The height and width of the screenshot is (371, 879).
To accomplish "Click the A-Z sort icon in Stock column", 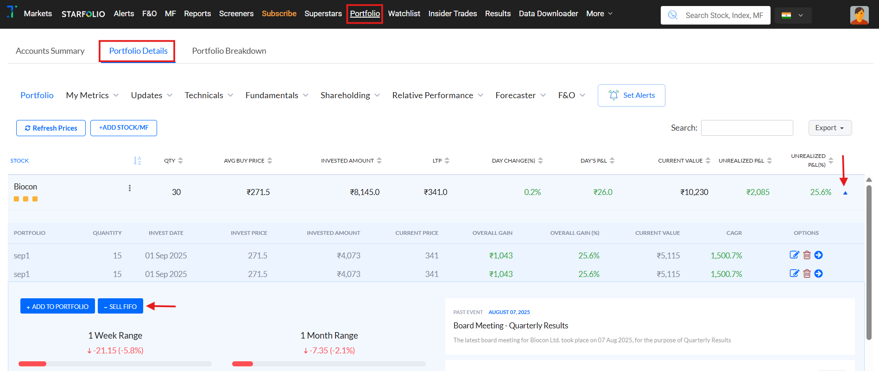I will pos(137,161).
